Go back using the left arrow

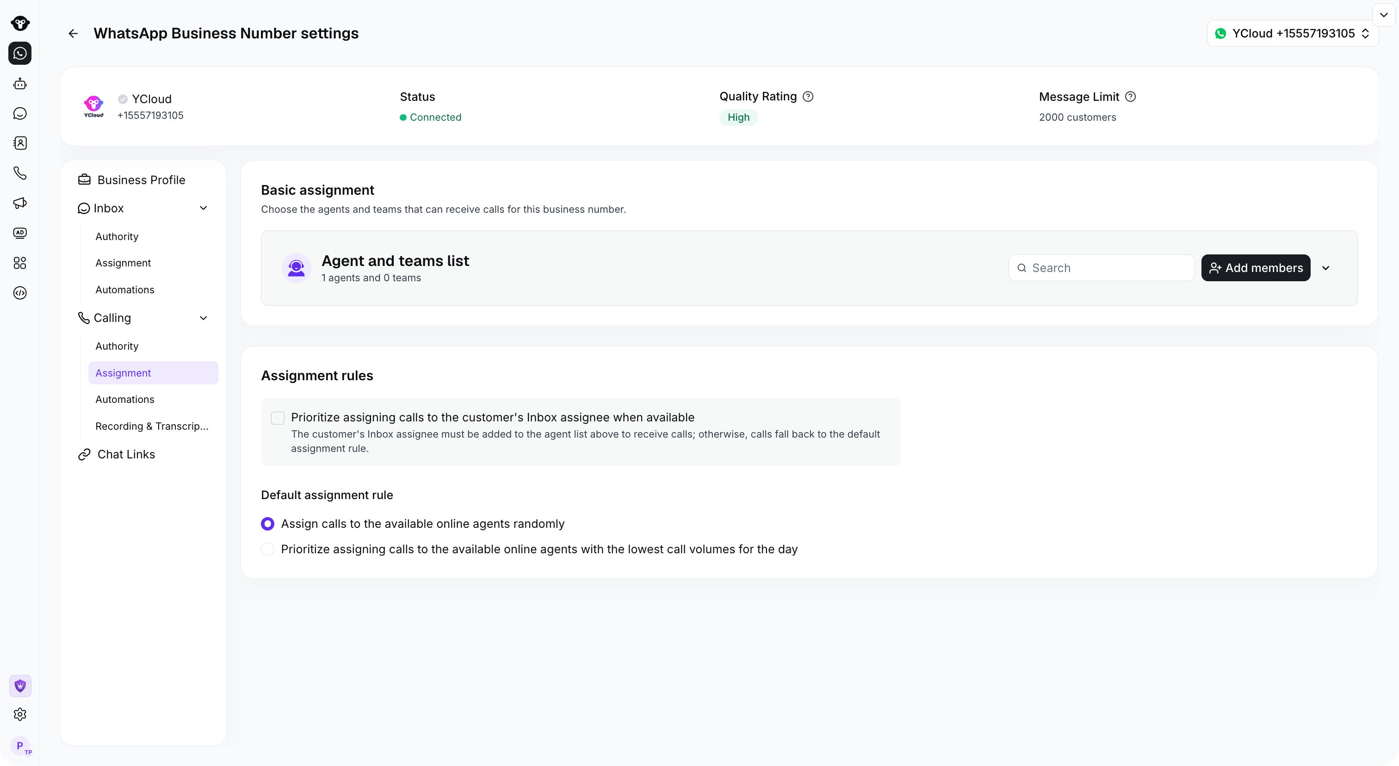[x=73, y=34]
